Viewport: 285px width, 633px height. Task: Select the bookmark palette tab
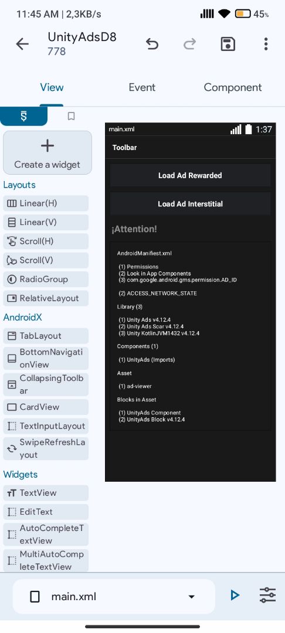[71, 116]
